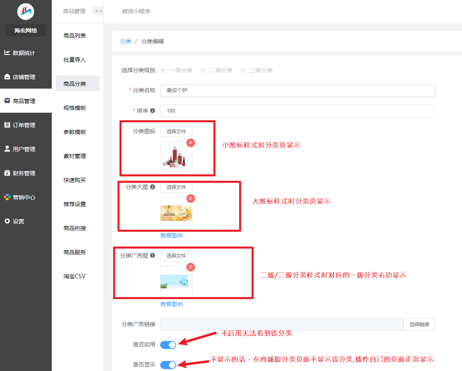Screen dimensions: 462x371
Task: Toggle the 是否显示 switch
Action: click(x=168, y=365)
